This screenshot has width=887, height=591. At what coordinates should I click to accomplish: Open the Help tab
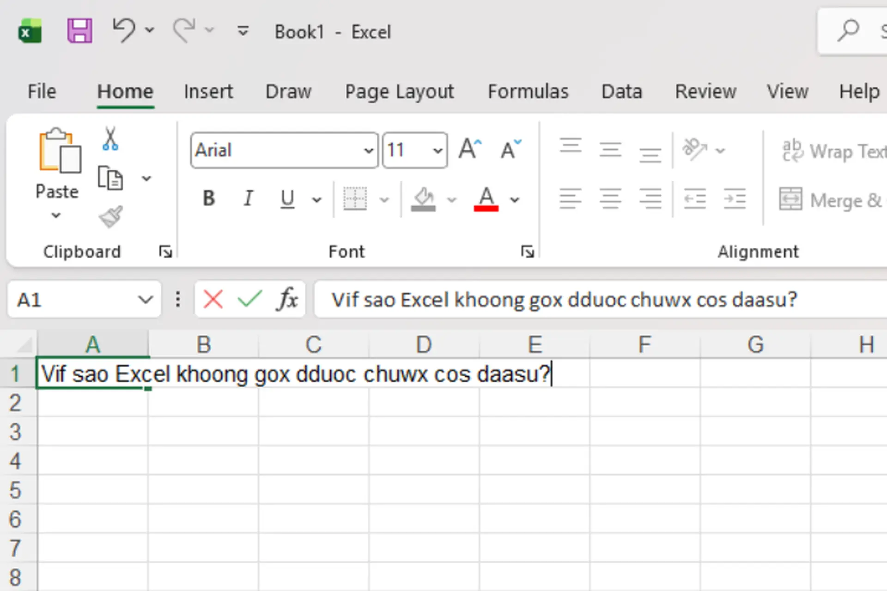859,91
